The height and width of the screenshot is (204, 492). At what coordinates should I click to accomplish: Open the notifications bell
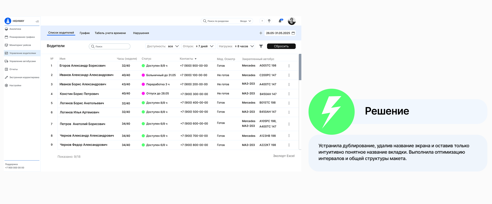[x=280, y=21]
